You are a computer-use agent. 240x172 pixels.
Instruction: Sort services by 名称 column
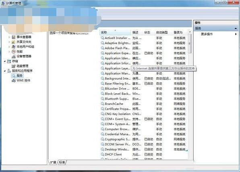[x=116, y=33]
